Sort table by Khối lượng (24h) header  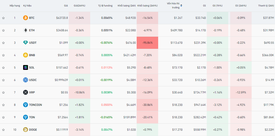pos(127,6)
